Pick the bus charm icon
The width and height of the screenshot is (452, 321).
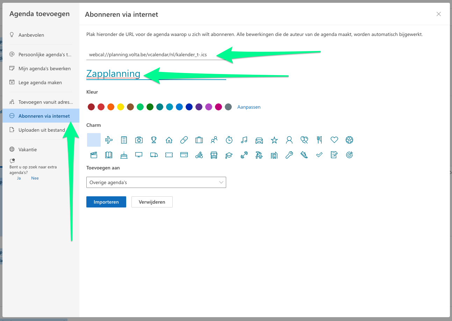pos(214,155)
